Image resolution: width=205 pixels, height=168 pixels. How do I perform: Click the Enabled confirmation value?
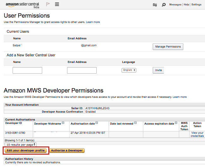point(90,112)
